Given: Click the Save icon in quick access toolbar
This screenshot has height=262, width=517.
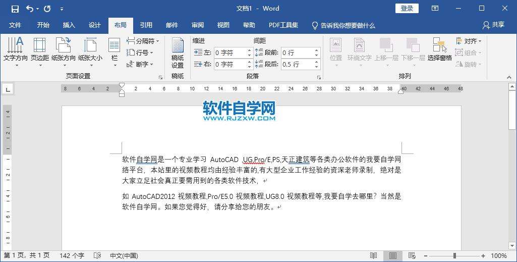Looking at the screenshot, I should [15, 9].
